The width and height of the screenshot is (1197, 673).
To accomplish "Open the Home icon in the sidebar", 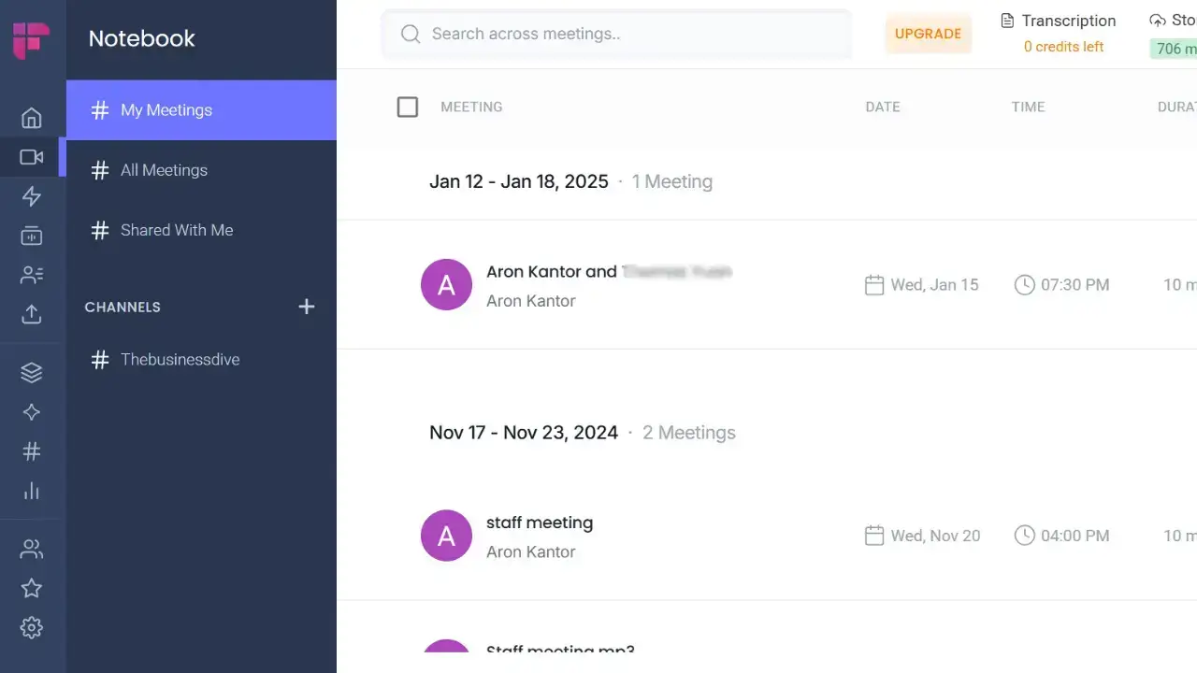I will pos(32,118).
